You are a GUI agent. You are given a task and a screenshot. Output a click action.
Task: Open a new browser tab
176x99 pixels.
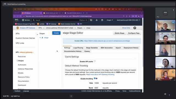pos(87,13)
